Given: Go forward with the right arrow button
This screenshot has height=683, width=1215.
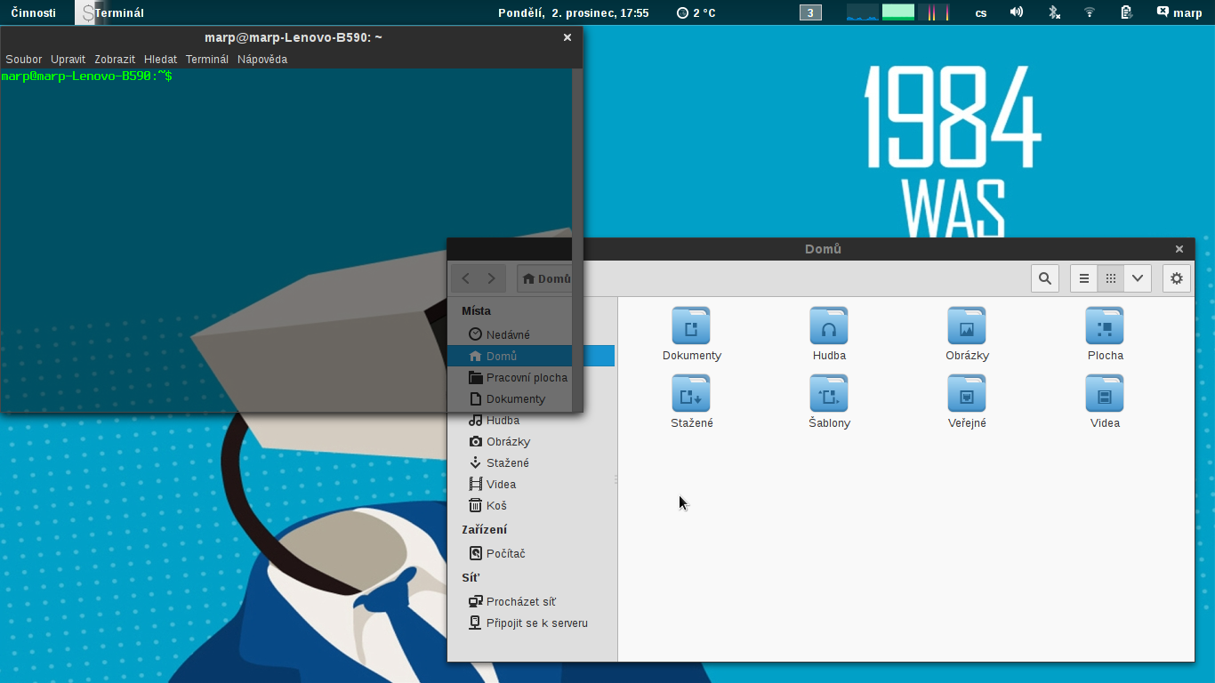Looking at the screenshot, I should 492,278.
